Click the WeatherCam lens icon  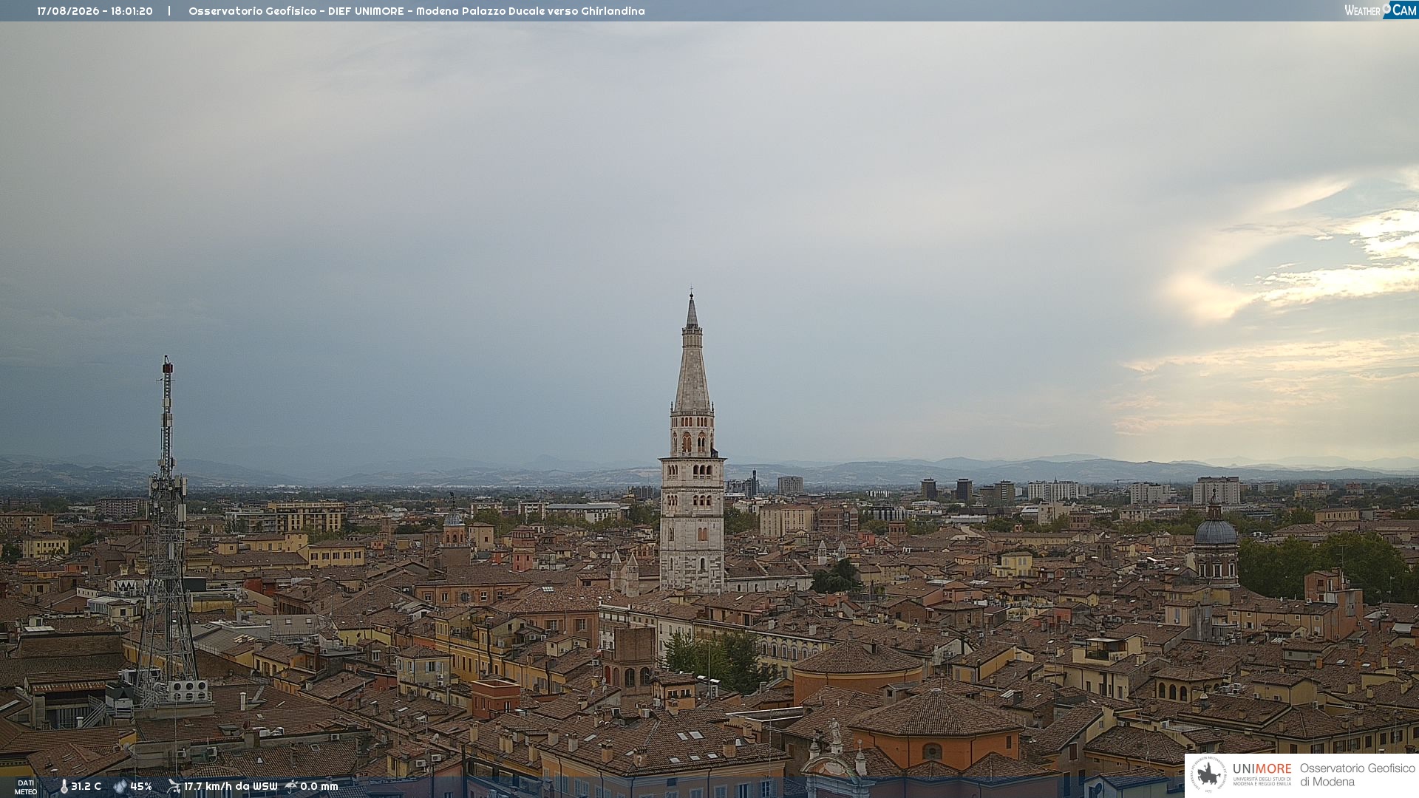(1386, 9)
